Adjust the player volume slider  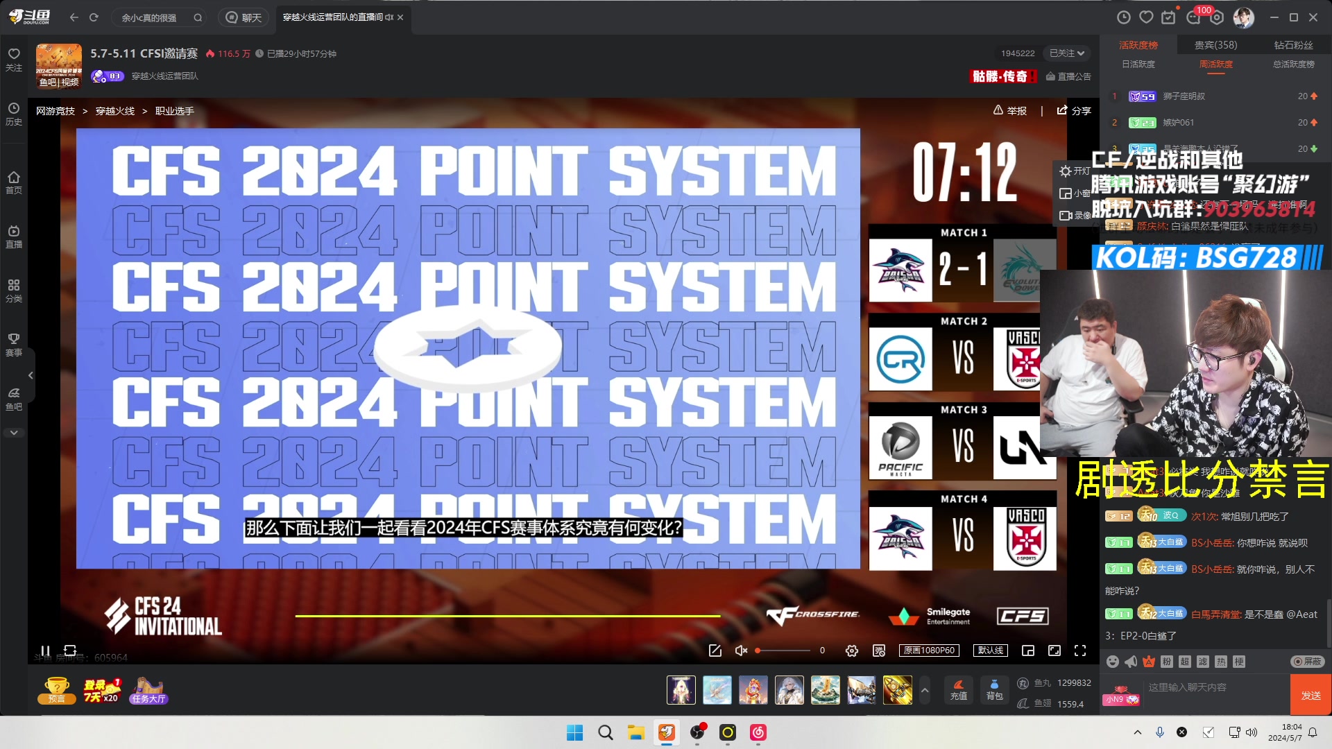click(783, 651)
